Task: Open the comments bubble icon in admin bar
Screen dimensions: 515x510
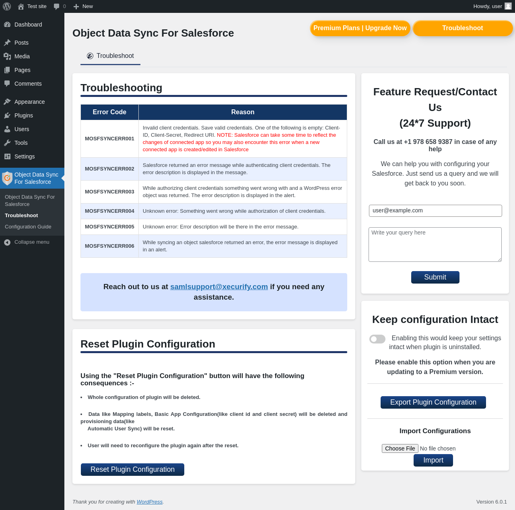Action: click(57, 6)
